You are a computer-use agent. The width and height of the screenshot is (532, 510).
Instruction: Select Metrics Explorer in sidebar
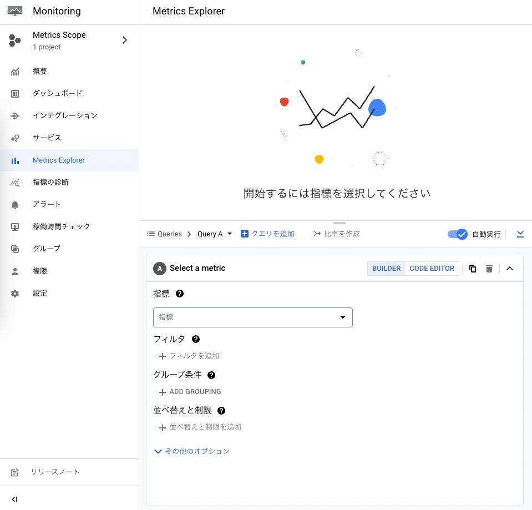pos(69,160)
